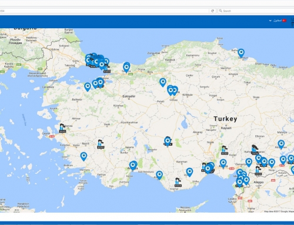
Task: Open the factory marker at Kahramanmaraş
Action: 255,150
